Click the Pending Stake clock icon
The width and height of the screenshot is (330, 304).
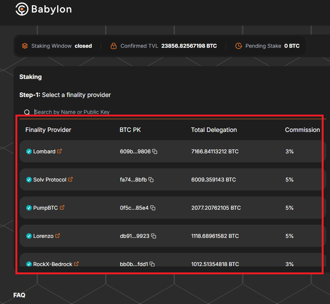pos(239,46)
